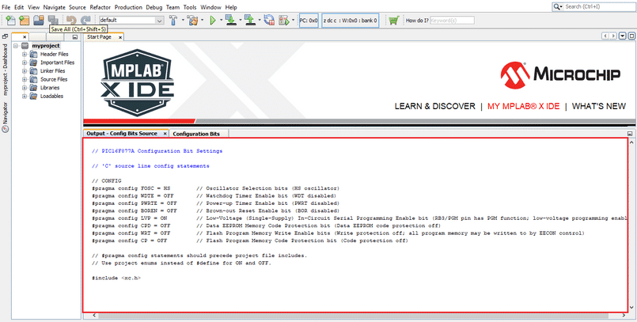Open the Tools menu
637x322 pixels.
190,7
